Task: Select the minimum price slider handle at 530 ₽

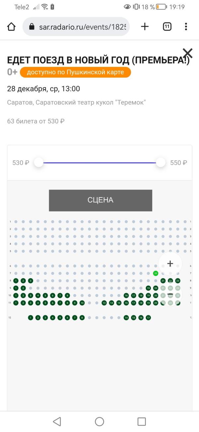Action: tap(39, 163)
